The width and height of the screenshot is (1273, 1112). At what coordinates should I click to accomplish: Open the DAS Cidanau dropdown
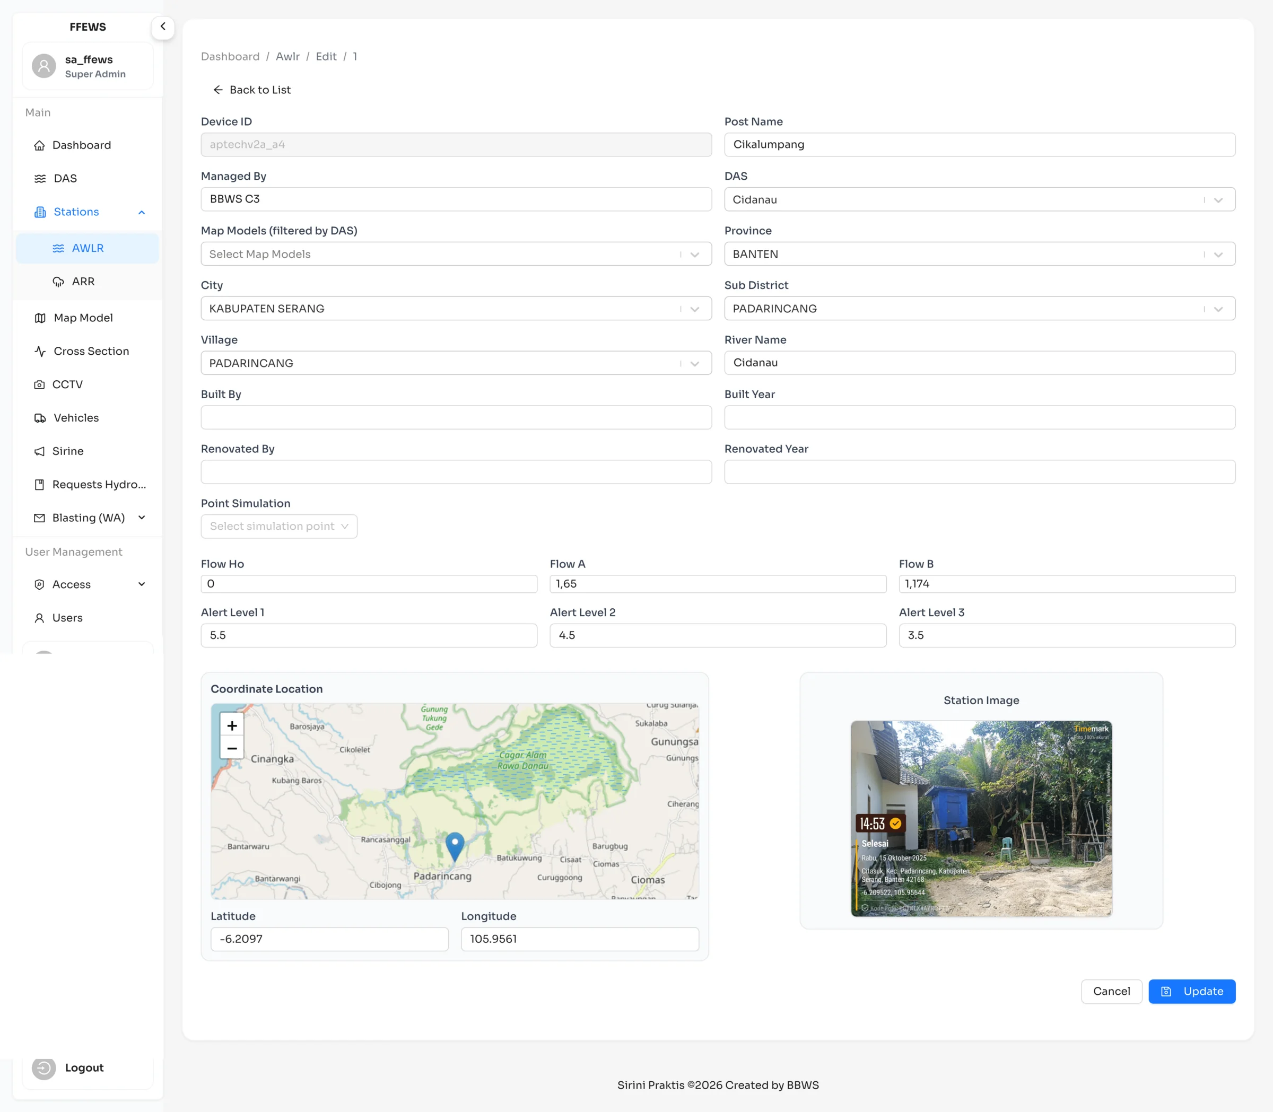[980, 200]
